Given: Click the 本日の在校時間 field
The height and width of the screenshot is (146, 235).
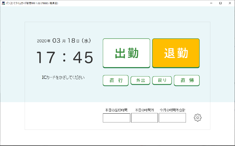Looking at the screenshot, I should [116, 118].
